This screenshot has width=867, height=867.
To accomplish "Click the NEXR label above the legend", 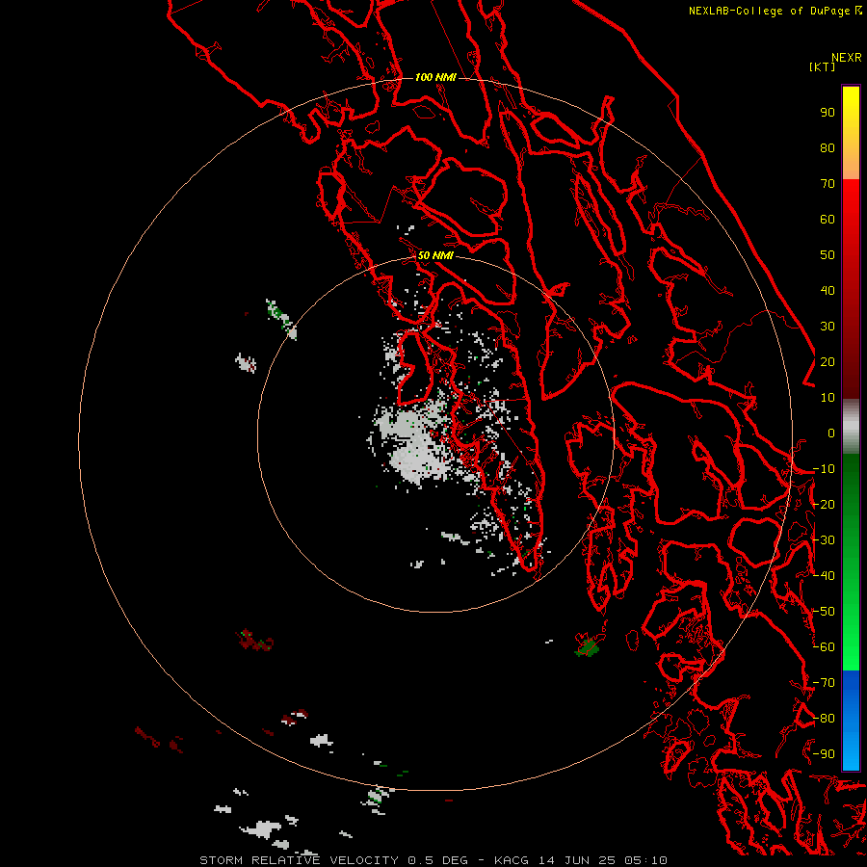I will point(847,58).
